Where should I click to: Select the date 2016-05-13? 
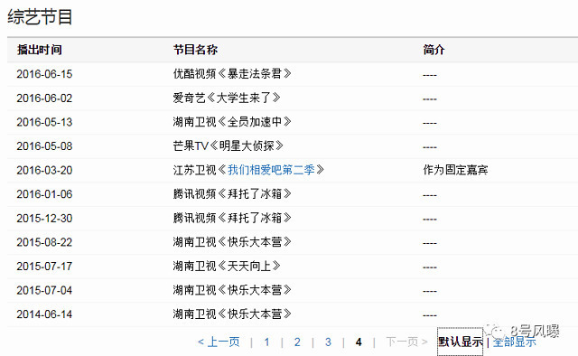click(44, 122)
